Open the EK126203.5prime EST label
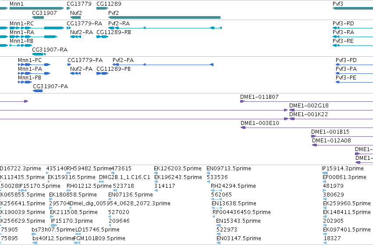Viewport: 373px width, 245px height. point(178,169)
